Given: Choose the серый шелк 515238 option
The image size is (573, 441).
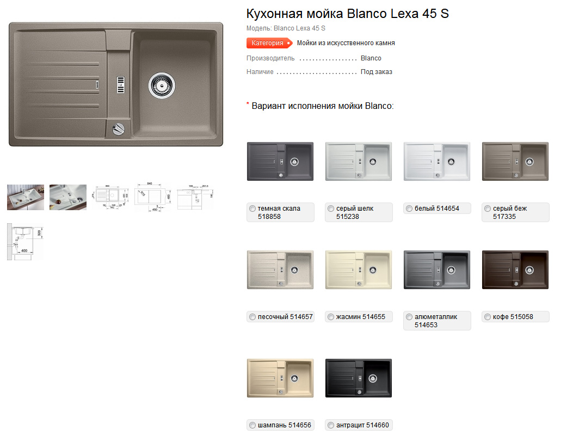Looking at the screenshot, I should tap(331, 209).
